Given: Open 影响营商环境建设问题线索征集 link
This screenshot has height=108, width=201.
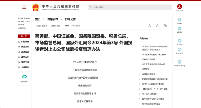Looking at the screenshot, I should pos(155,79).
